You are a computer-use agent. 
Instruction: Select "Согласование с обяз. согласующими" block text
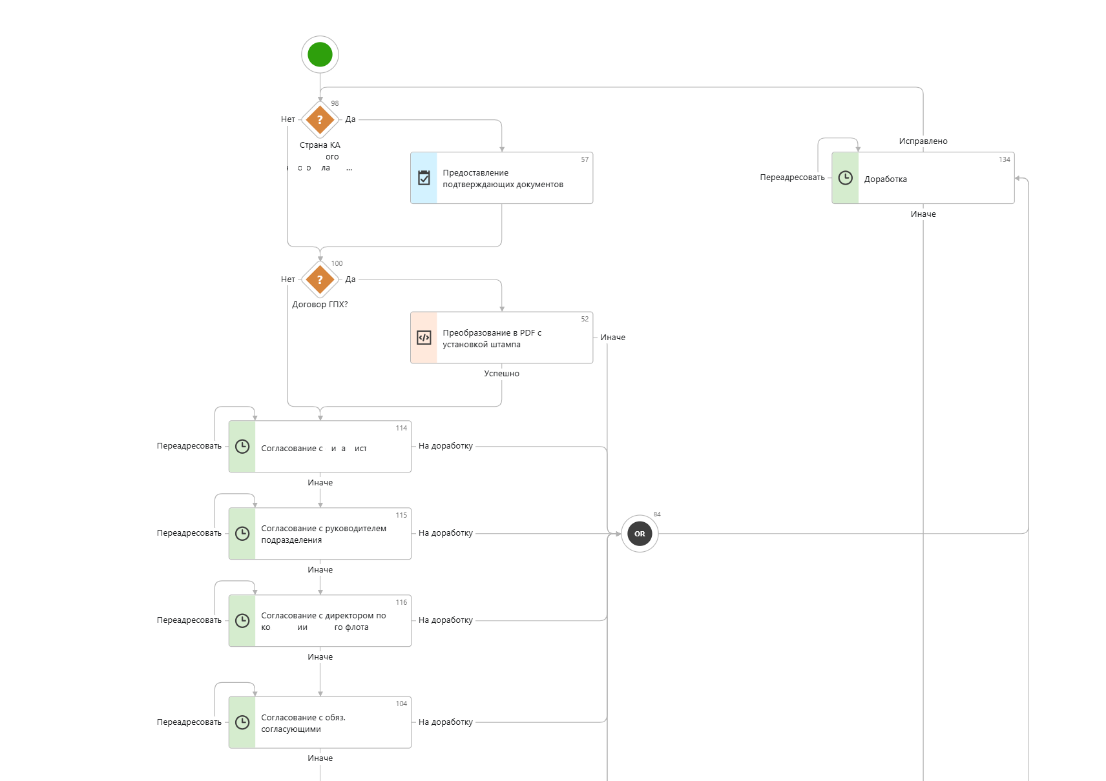(303, 724)
